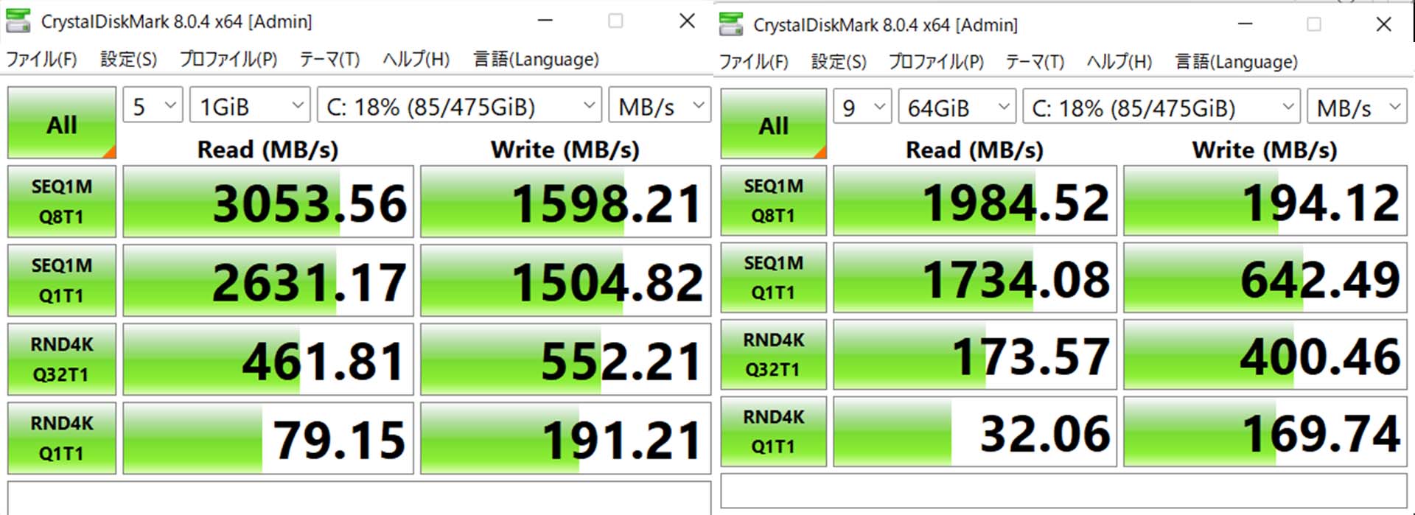The image size is (1415, 515).
Task: Click read result 173.57 in right window
Action: click(975, 354)
